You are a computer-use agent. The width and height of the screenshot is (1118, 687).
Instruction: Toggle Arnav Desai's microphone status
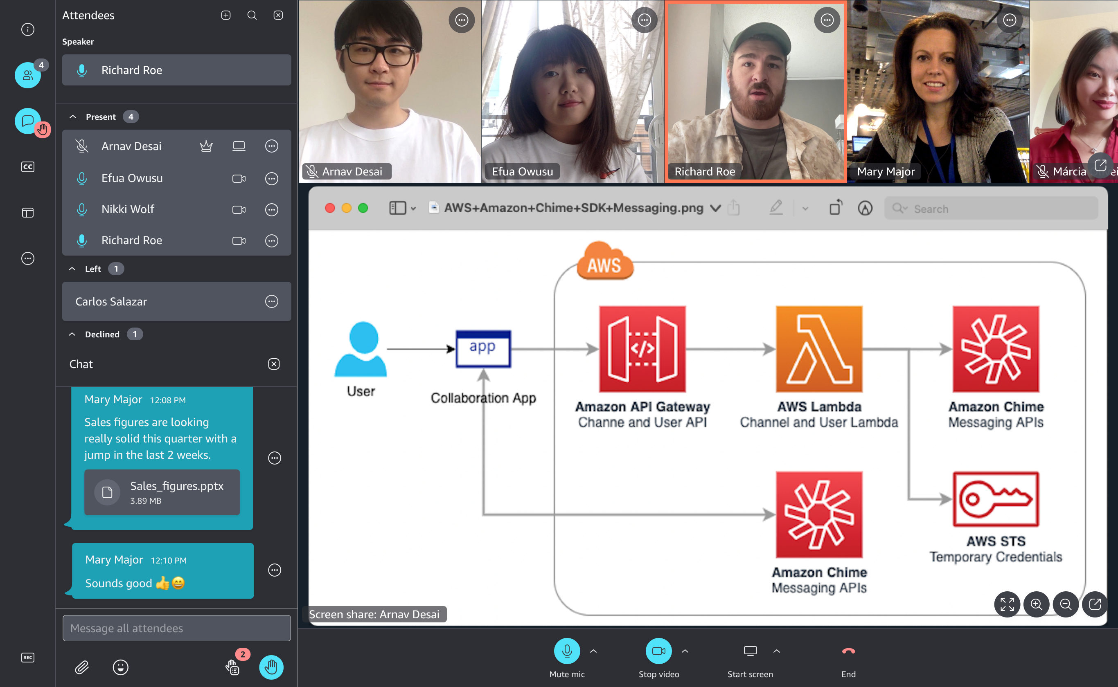pyautogui.click(x=81, y=146)
